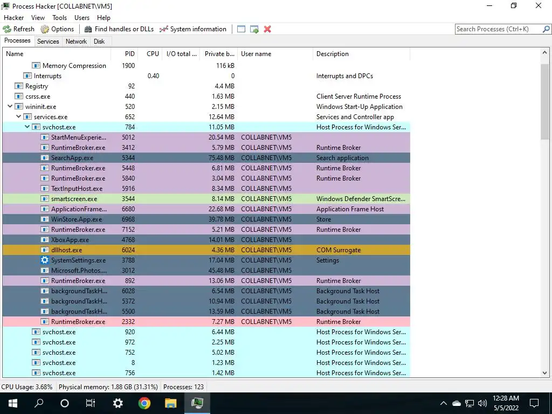Switch to the Network tab

(x=76, y=41)
